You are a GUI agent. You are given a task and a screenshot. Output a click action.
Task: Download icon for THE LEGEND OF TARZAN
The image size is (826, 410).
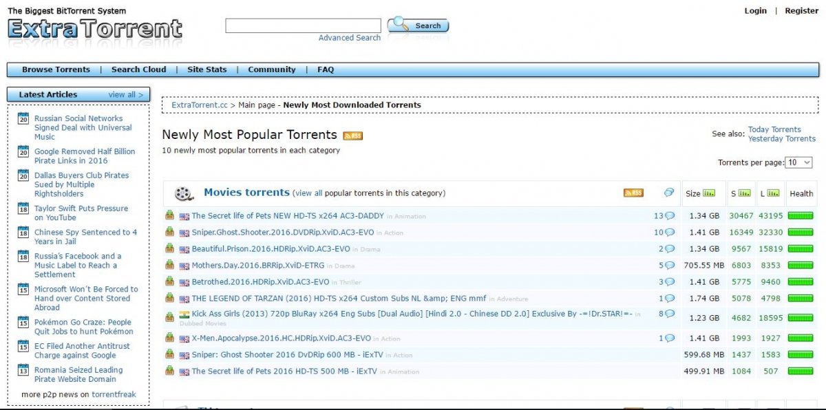coord(169,298)
